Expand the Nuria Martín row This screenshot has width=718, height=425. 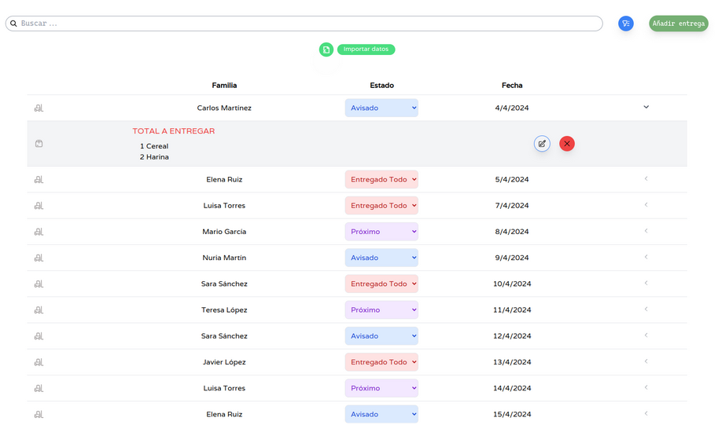pyautogui.click(x=646, y=257)
